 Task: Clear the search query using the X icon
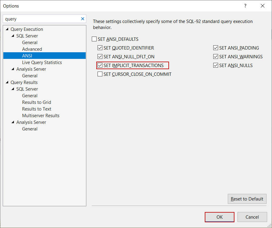coord(82,19)
